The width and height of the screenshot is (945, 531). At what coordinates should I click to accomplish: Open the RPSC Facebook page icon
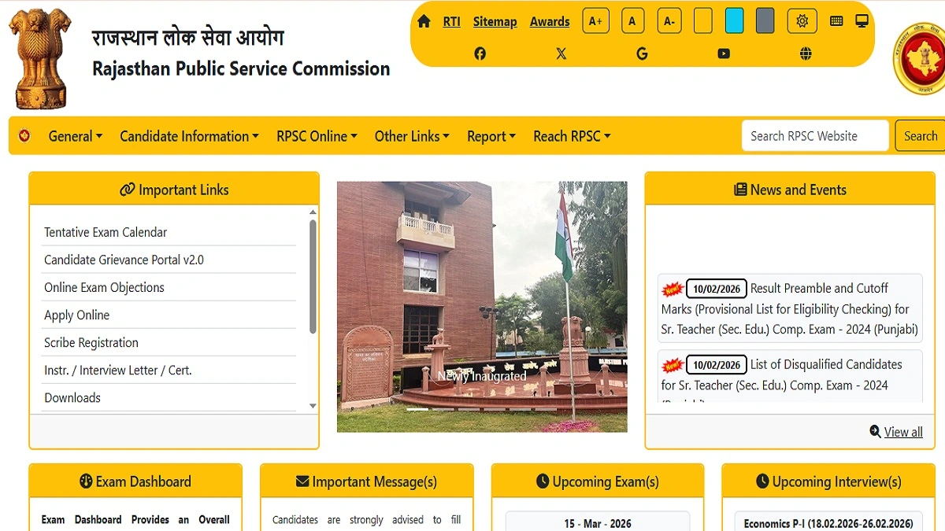pyautogui.click(x=480, y=53)
